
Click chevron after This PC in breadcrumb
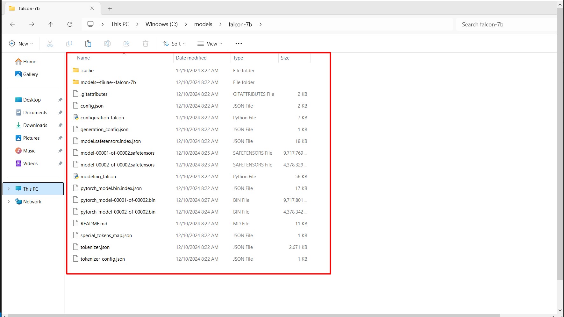coord(137,24)
